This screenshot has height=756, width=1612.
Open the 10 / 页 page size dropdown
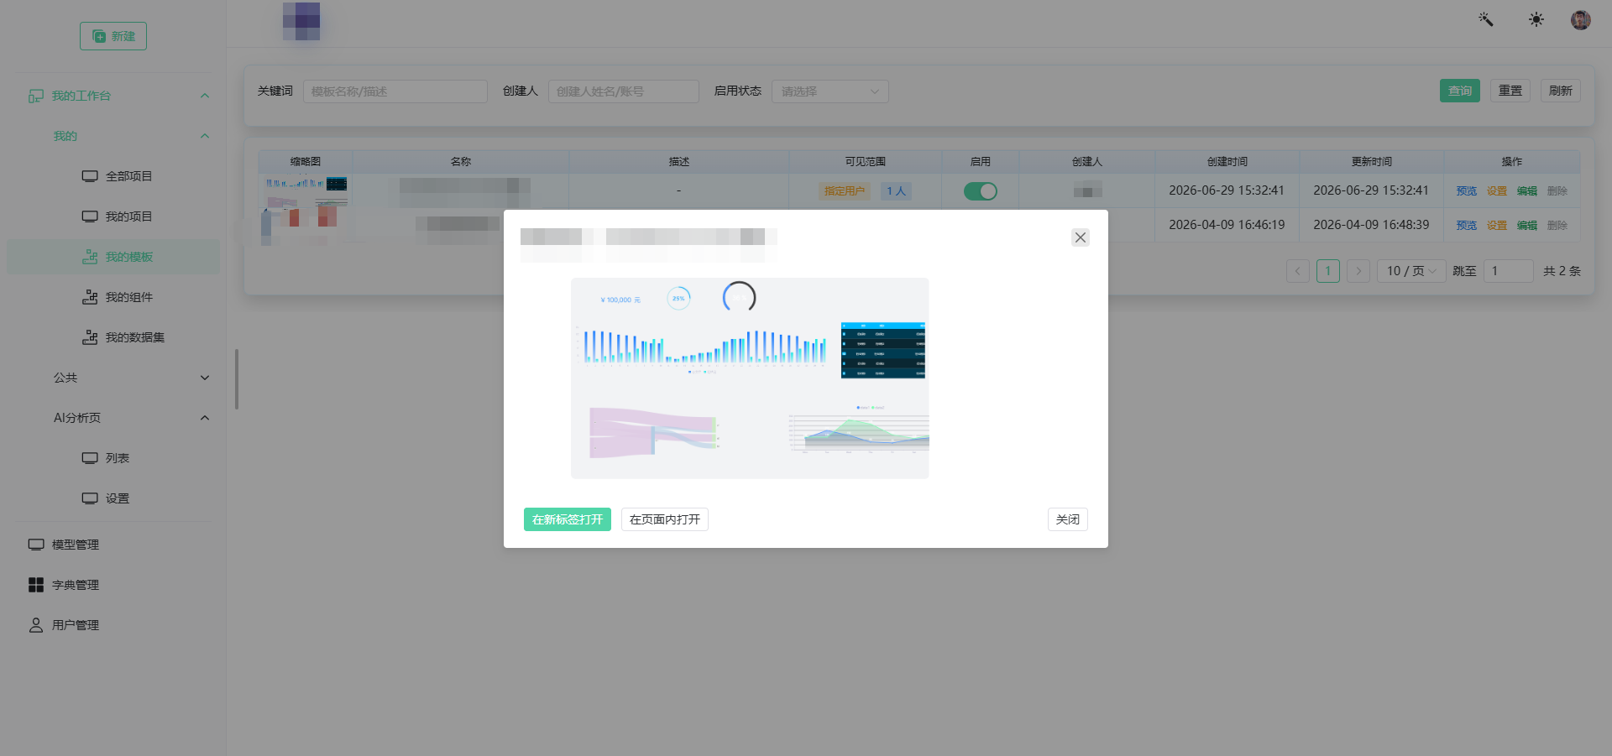(1411, 271)
